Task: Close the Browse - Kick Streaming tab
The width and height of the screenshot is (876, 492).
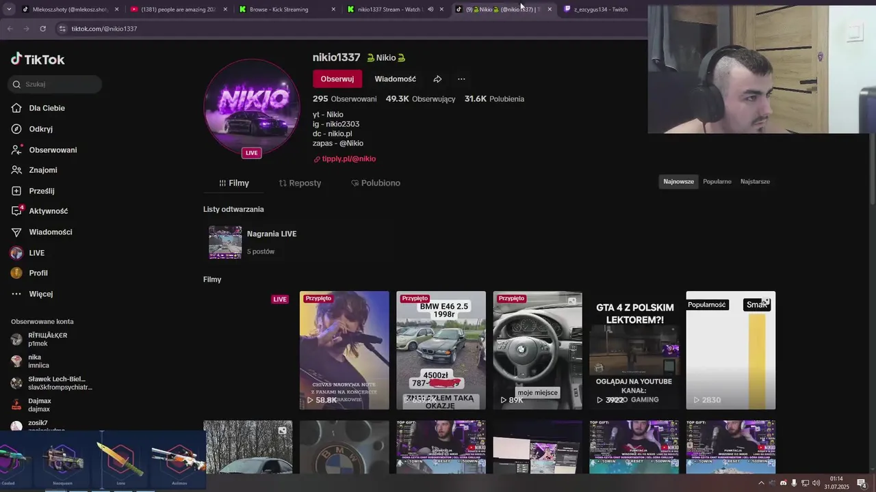Action: (333, 10)
